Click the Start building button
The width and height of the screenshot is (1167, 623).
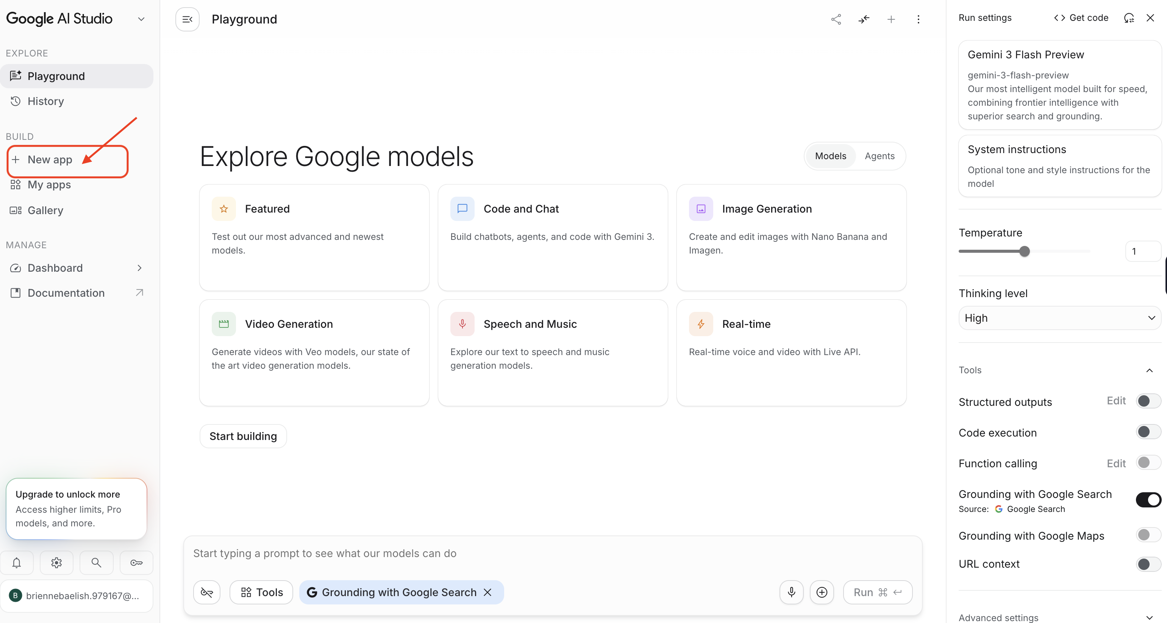point(243,436)
